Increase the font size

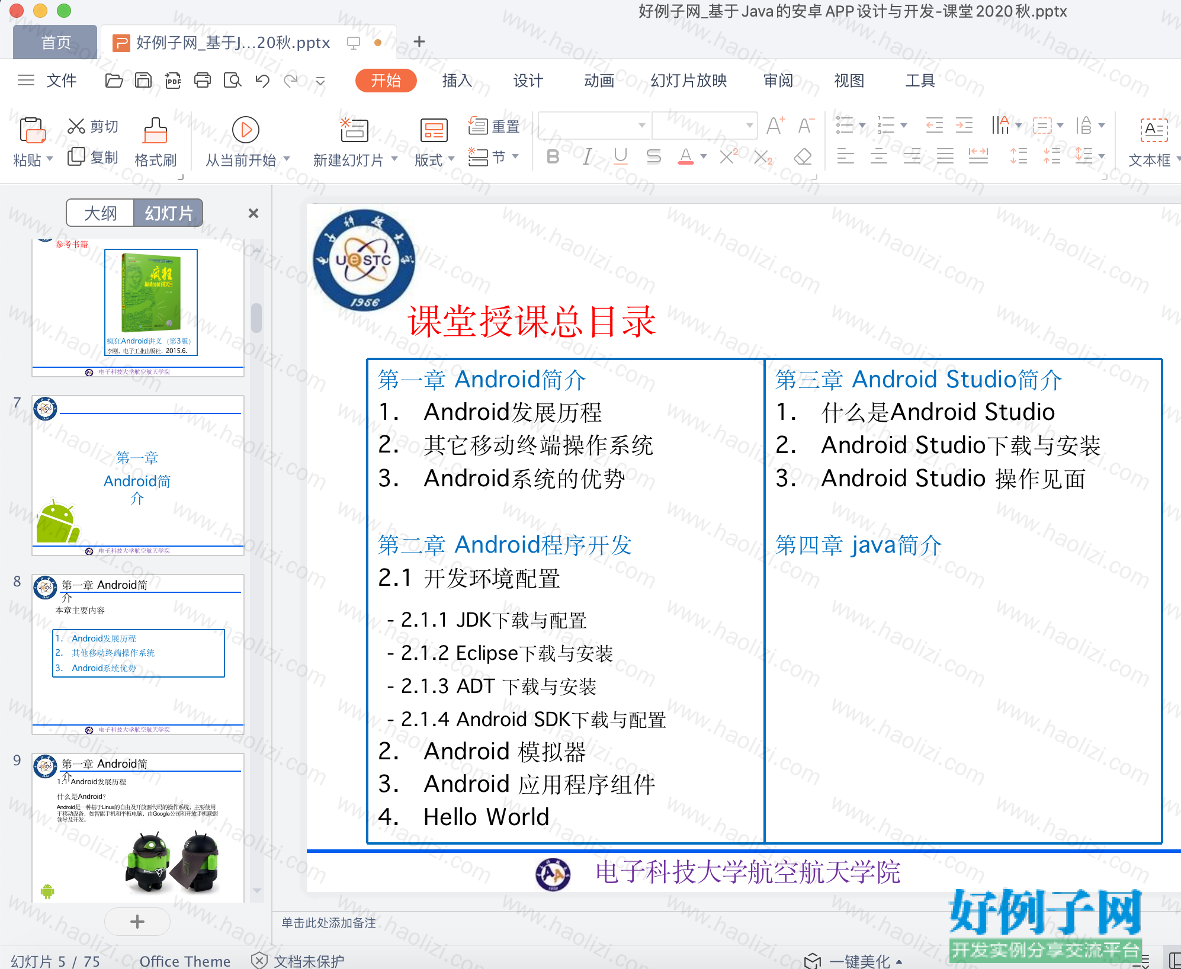tap(775, 126)
